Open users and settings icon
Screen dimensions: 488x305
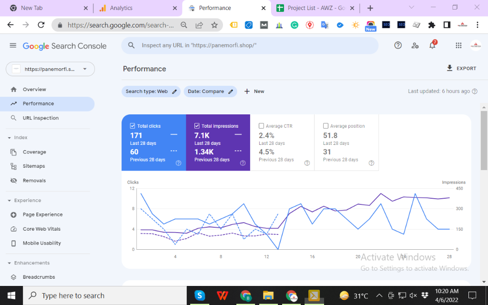415,45
